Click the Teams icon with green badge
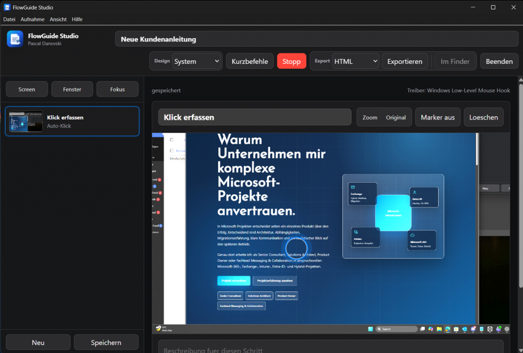 [x=498, y=329]
